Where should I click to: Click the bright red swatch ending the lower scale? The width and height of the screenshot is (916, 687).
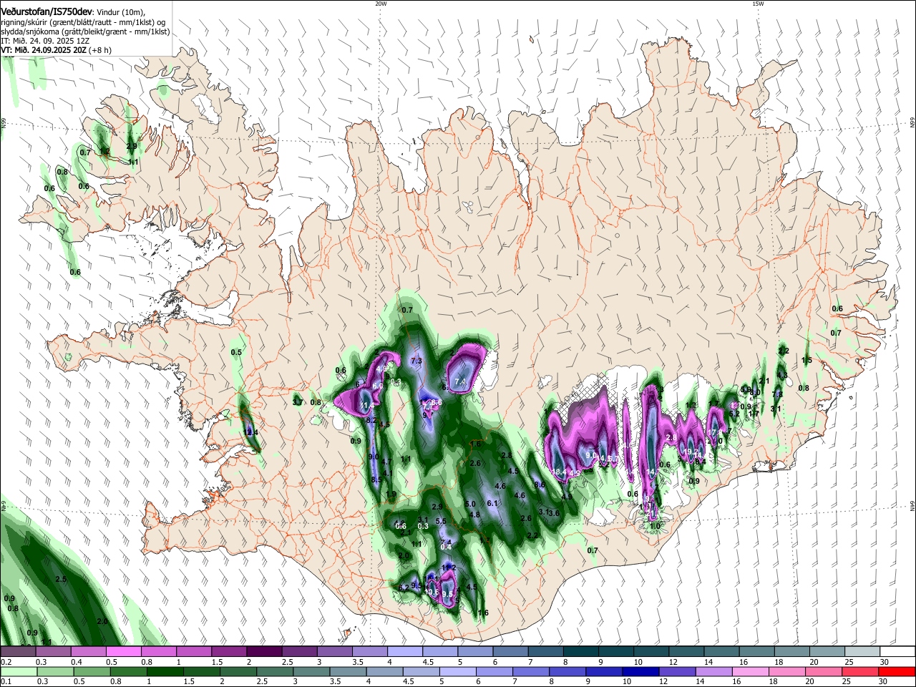[x=897, y=671]
